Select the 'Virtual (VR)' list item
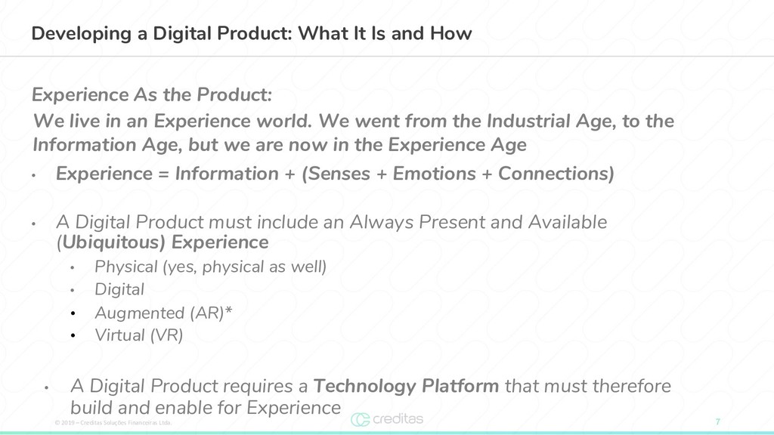Viewport: 774px width, 435px height. [139, 335]
